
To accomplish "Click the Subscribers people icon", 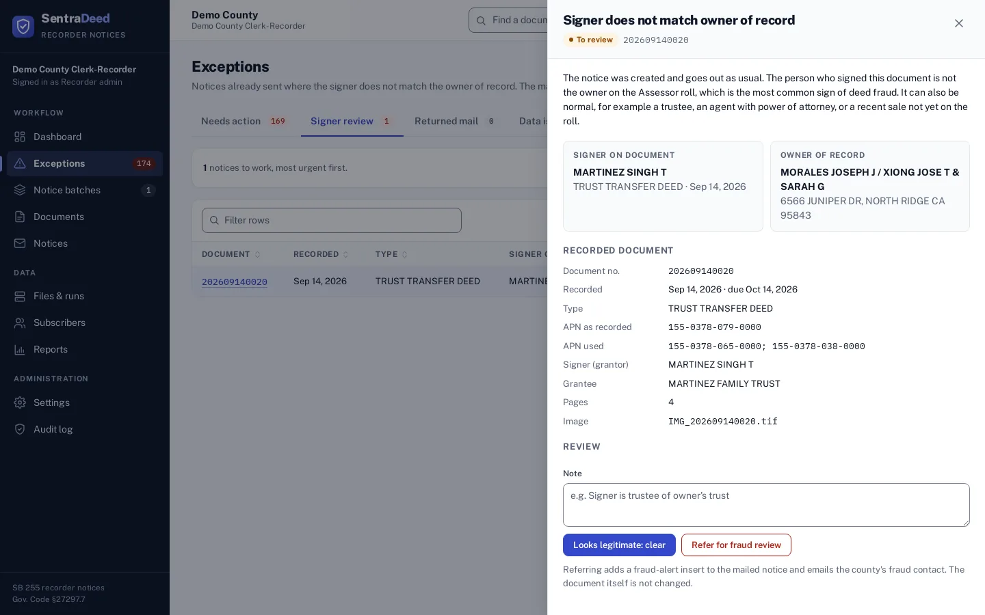I will (20, 323).
